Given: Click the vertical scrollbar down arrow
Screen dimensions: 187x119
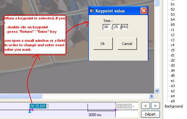Looking at the screenshot, I should pyautogui.click(x=157, y=91).
